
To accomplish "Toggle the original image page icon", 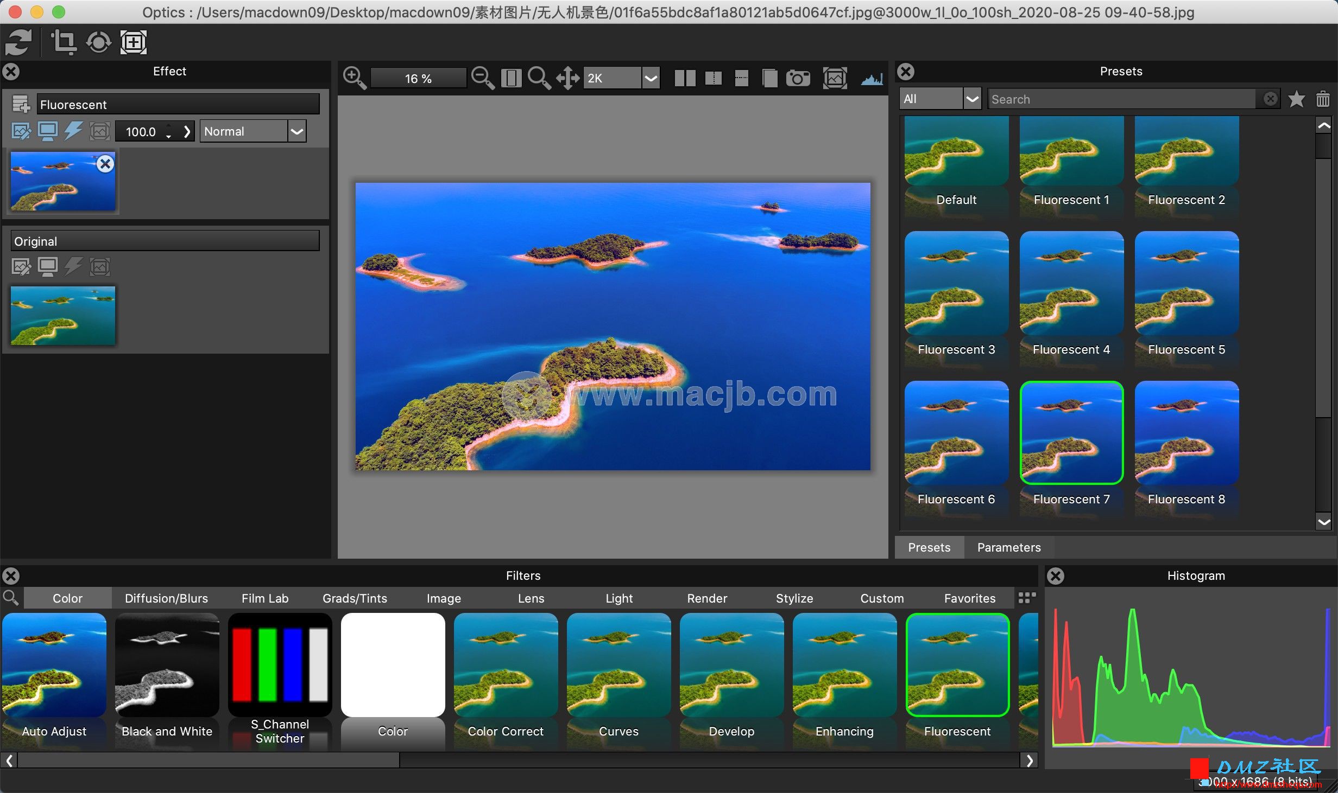I will [769, 78].
